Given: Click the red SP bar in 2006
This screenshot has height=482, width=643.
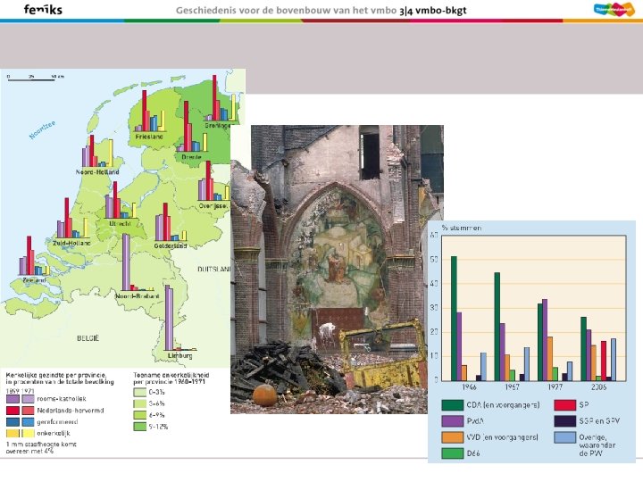Looking at the screenshot, I should click(604, 361).
